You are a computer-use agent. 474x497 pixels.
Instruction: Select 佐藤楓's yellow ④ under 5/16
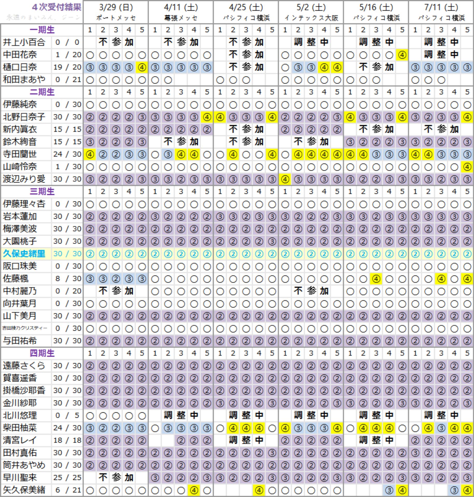[376, 279]
